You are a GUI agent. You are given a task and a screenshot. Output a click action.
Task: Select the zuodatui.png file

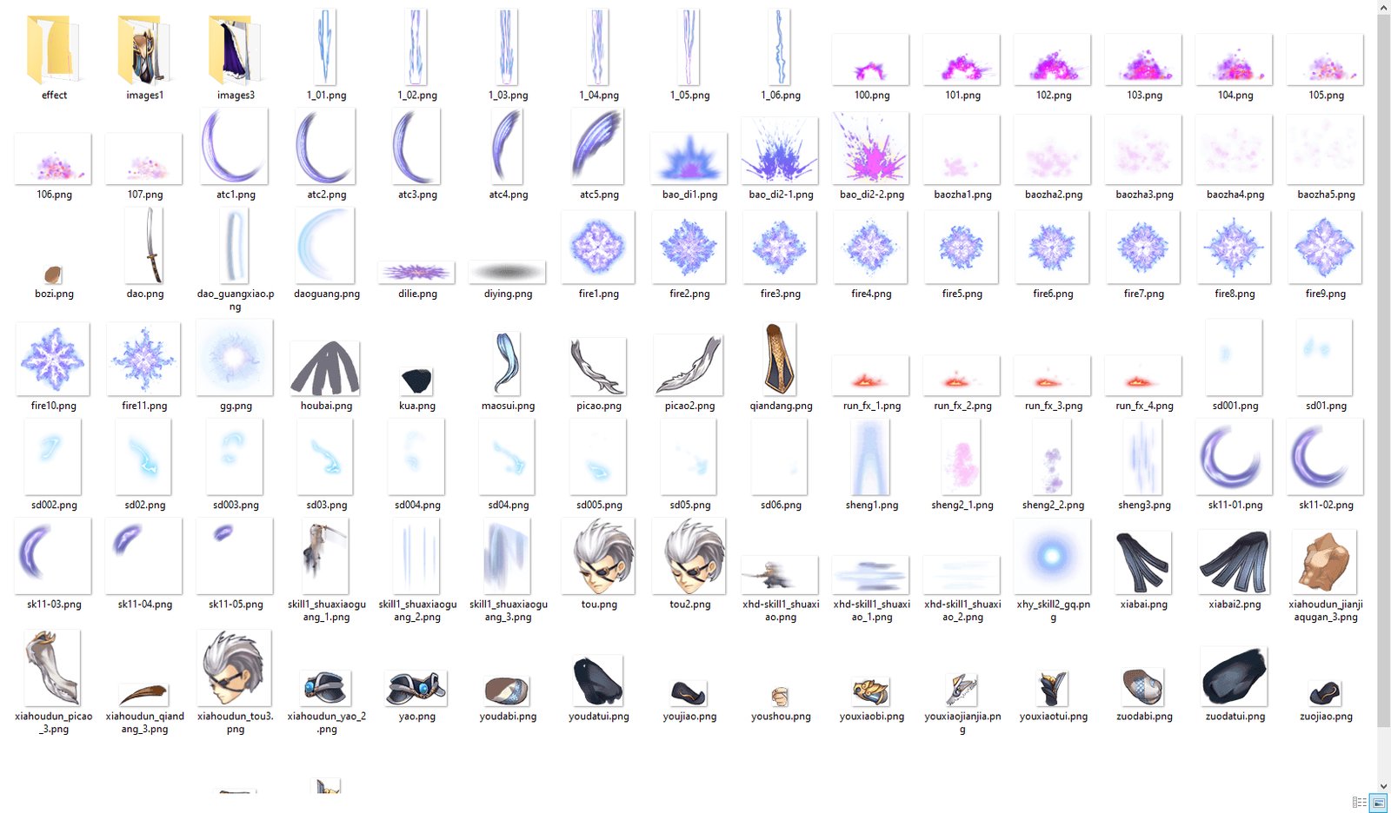pos(1235,677)
